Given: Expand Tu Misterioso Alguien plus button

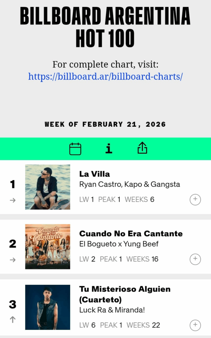Looking at the screenshot, I should pyautogui.click(x=195, y=325).
